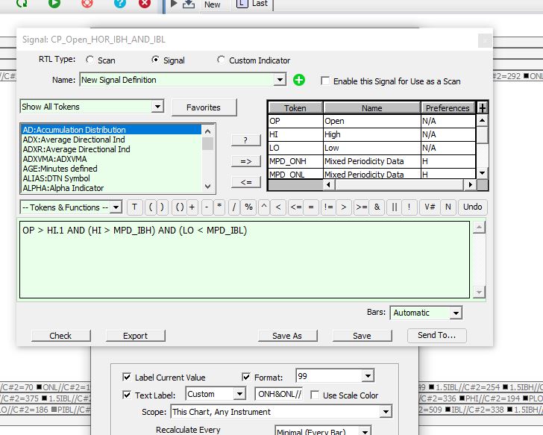
Task: Click the green play icon in toolbar
Action: pyautogui.click(x=54, y=4)
